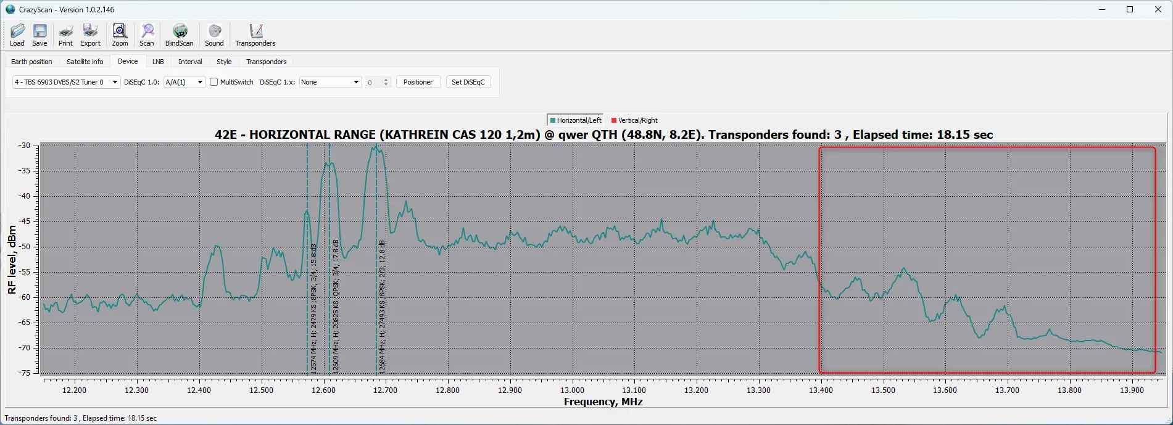Click the Positioner button

point(418,82)
